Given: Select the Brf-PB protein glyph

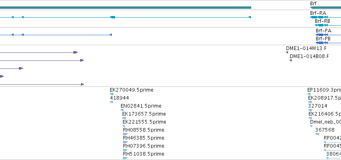Looking at the screenshot, I should (328, 43).
